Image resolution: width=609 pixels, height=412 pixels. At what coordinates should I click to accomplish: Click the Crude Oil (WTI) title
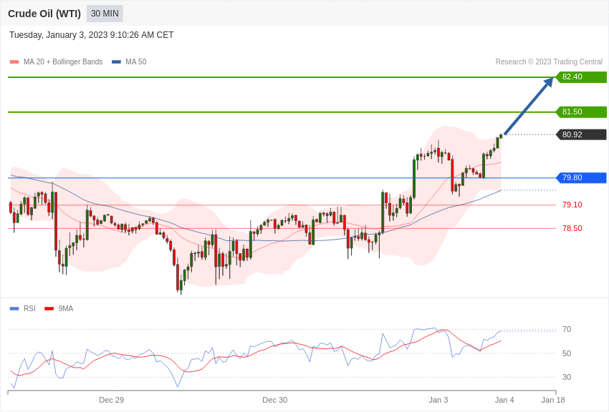click(x=44, y=14)
